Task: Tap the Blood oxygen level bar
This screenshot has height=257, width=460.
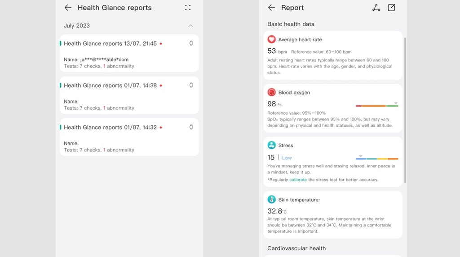Action: click(x=377, y=106)
